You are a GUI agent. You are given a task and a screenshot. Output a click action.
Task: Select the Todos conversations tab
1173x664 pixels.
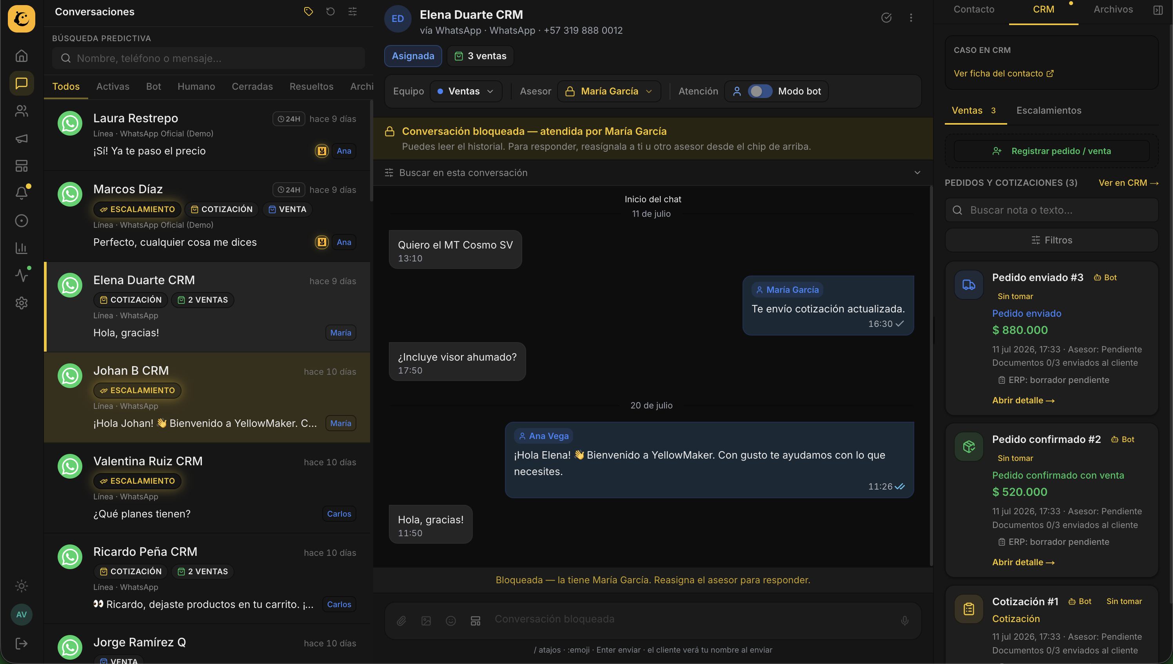tap(66, 87)
